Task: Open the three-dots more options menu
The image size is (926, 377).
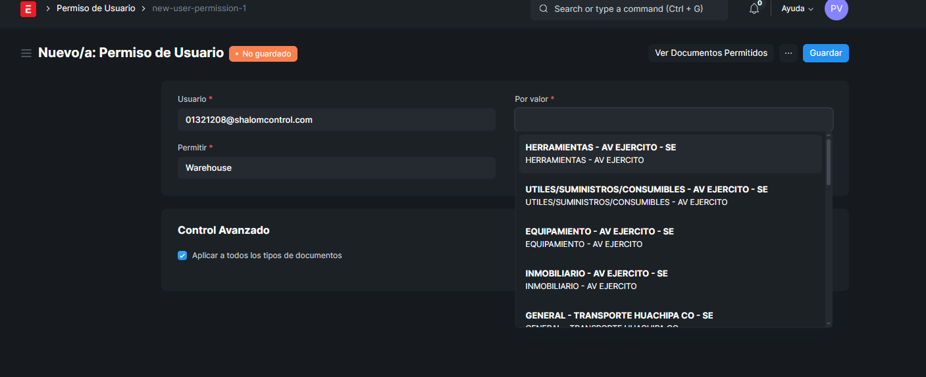Action: (x=788, y=53)
